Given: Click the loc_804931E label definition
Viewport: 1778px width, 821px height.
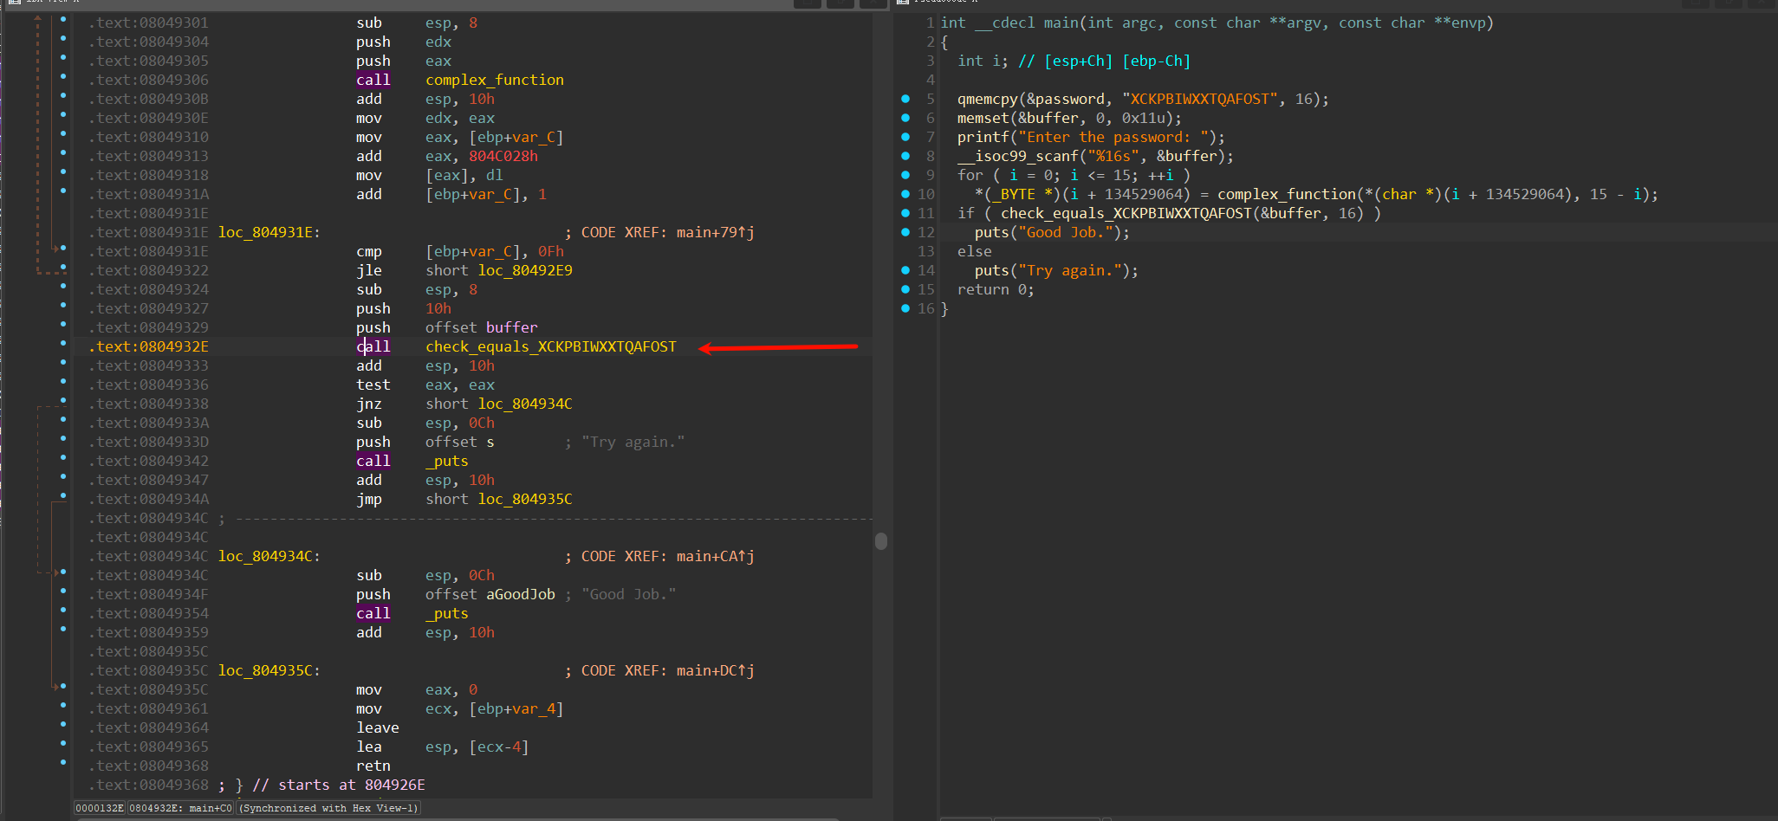Looking at the screenshot, I should click(269, 232).
